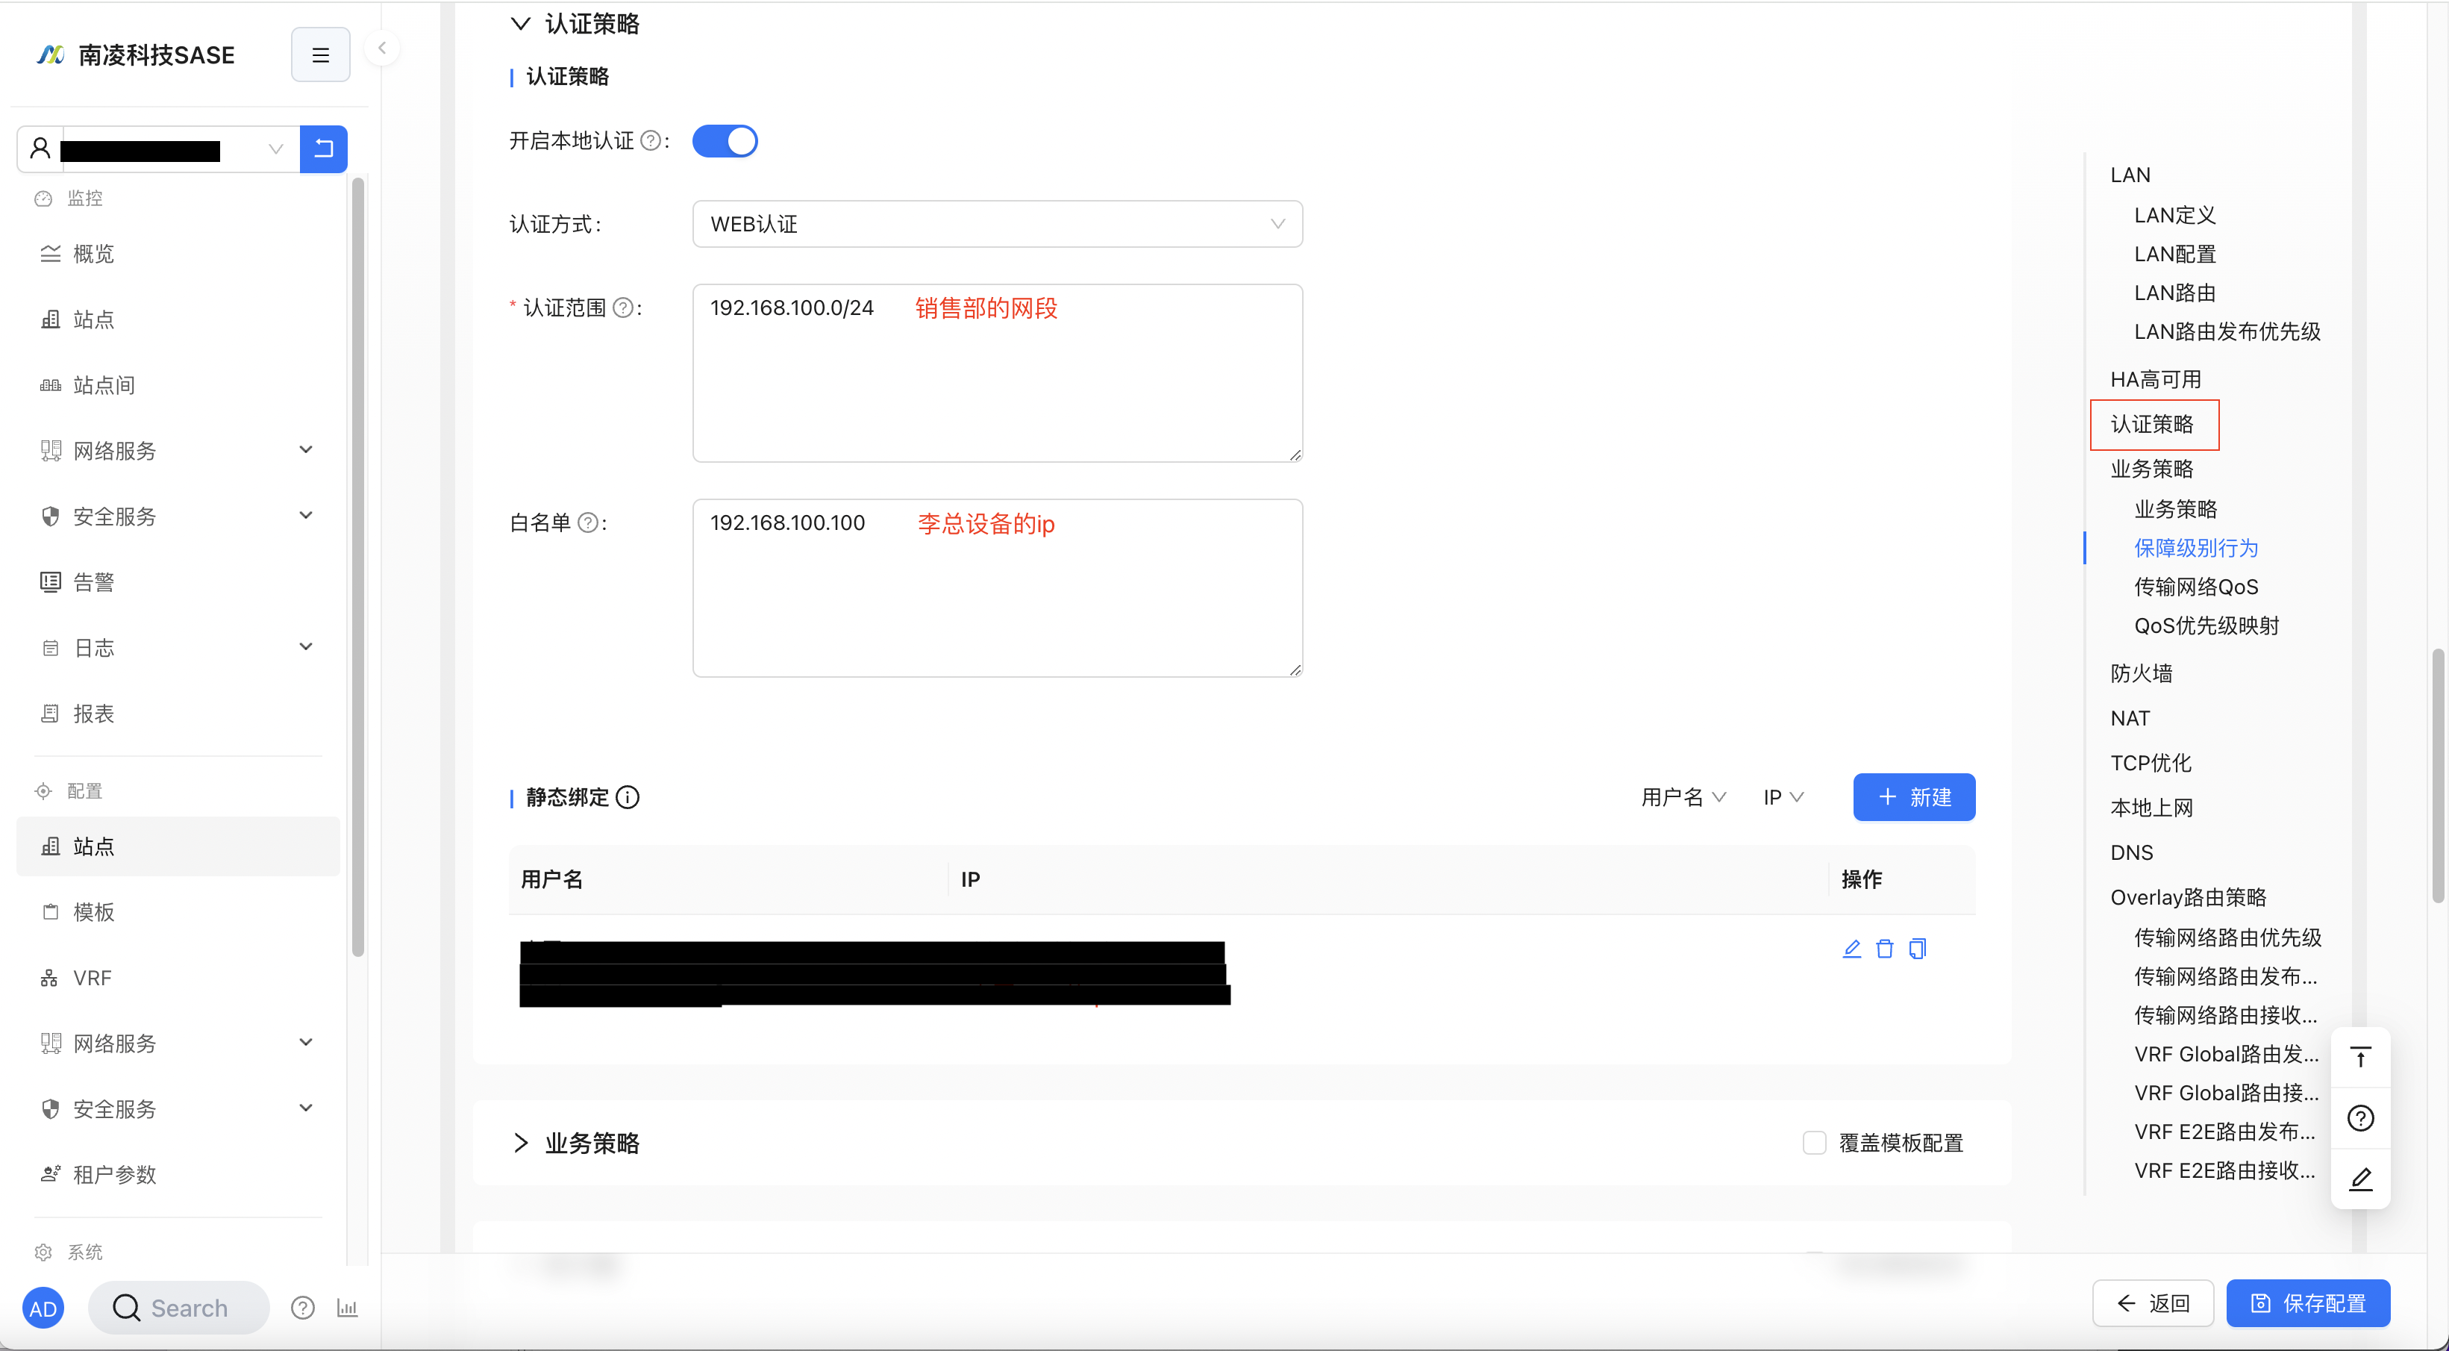Jump to 传输网络QoS in the anchor navigation

2195,587
